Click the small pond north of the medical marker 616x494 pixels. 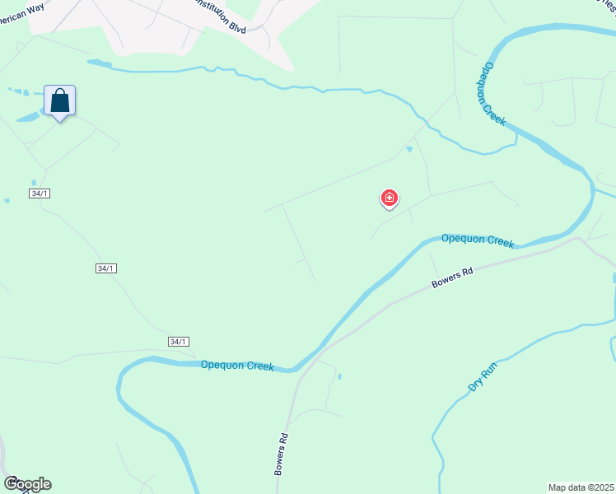(409, 149)
